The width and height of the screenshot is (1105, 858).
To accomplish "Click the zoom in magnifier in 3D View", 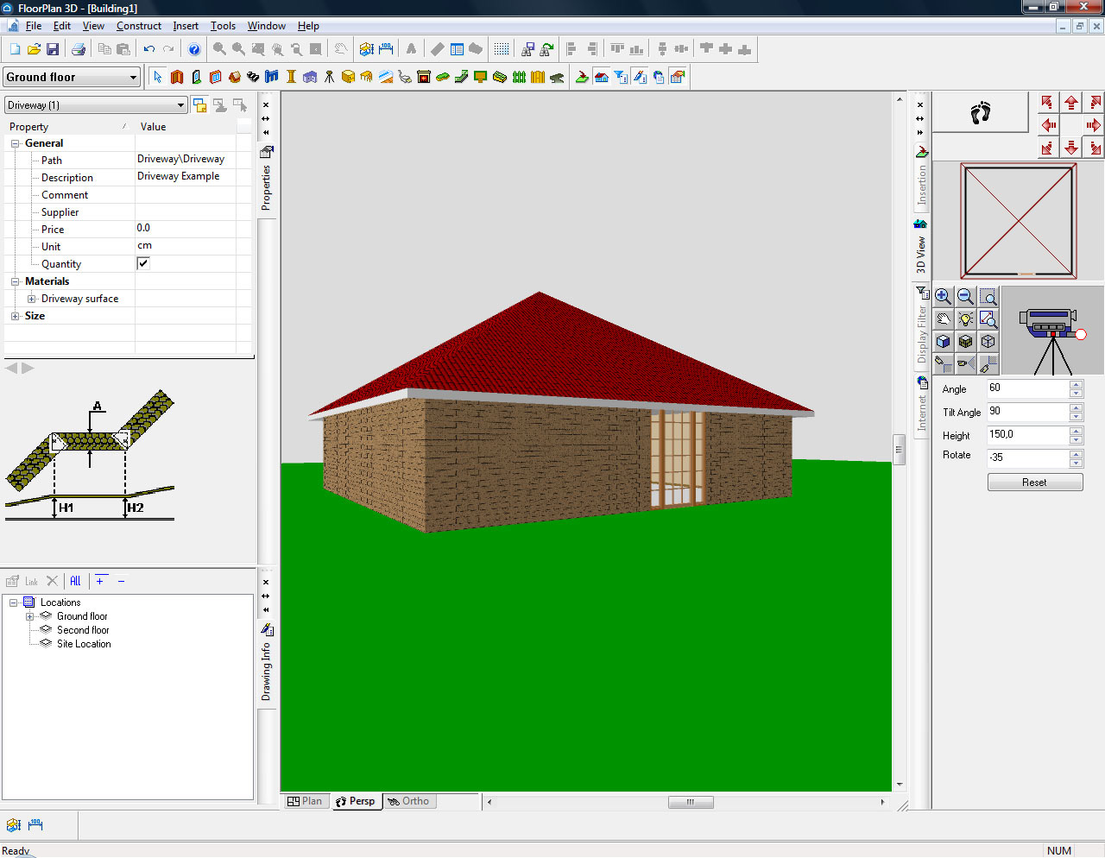I will 943,297.
